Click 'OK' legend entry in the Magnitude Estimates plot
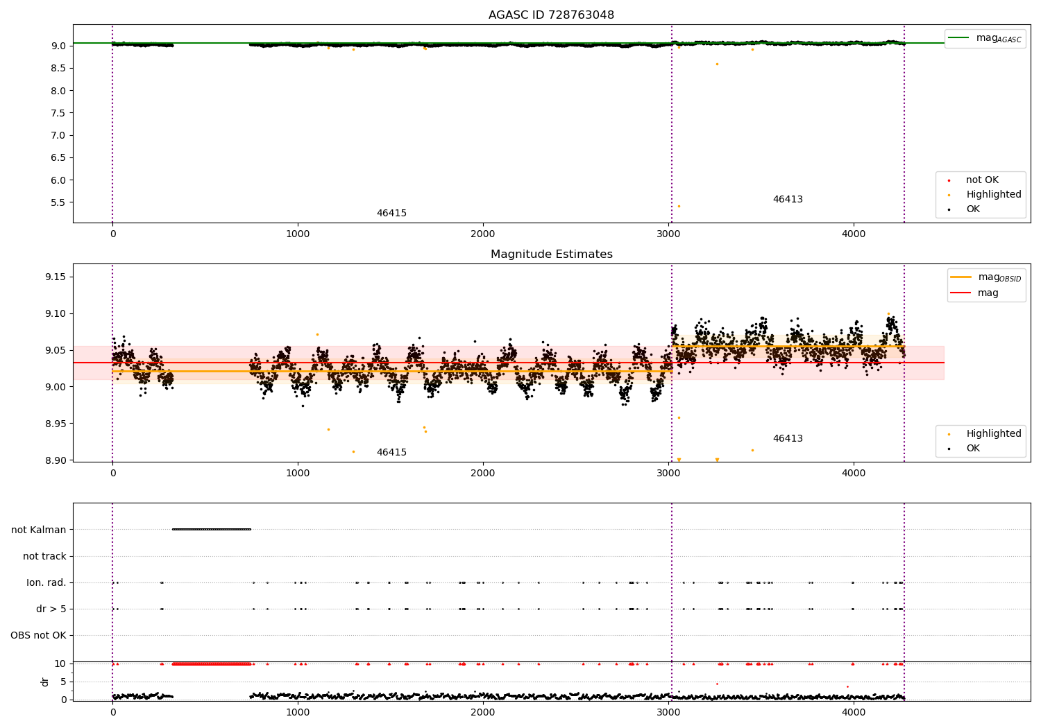This screenshot has width=1041, height=728. tap(973, 449)
